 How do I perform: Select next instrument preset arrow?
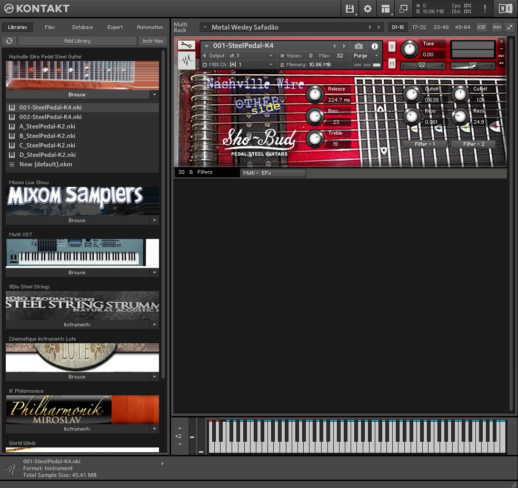(x=344, y=46)
